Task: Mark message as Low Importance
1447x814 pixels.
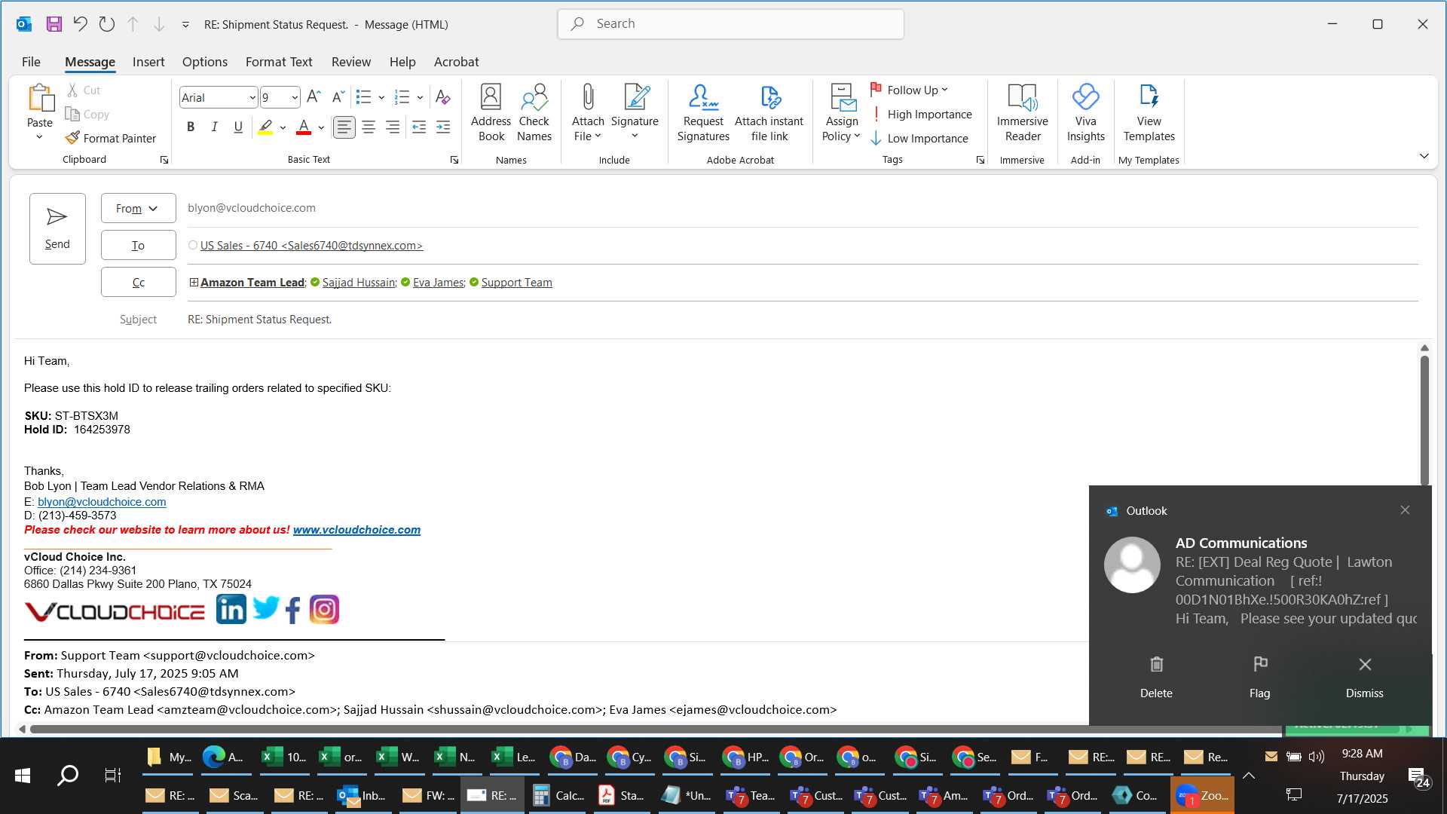Action: tap(919, 139)
